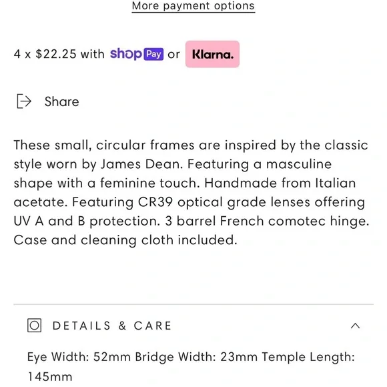Image resolution: width=387 pixels, height=387 pixels.
Task: Click the 'James Dean' text in the description
Action: [x=141, y=164]
